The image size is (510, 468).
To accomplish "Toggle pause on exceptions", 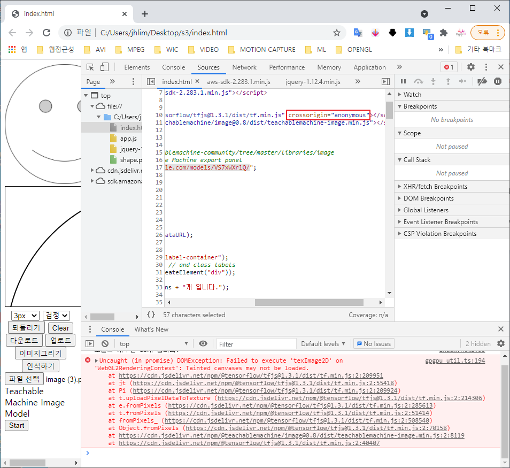I will pyautogui.click(x=498, y=81).
